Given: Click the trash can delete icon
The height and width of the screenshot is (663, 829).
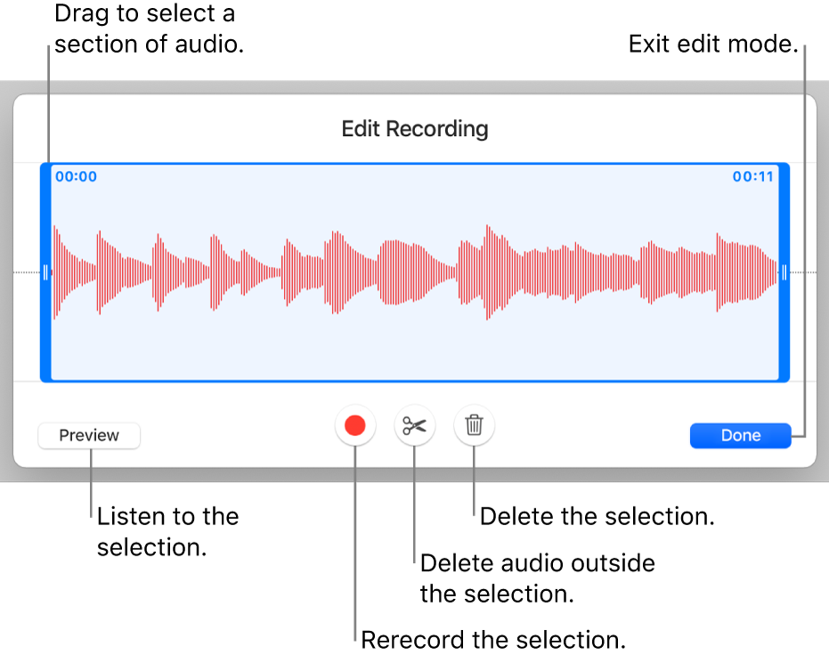Looking at the screenshot, I should coord(474,426).
